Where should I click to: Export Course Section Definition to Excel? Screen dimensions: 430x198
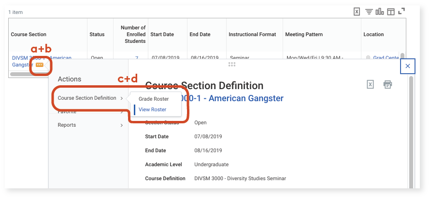tap(370, 84)
